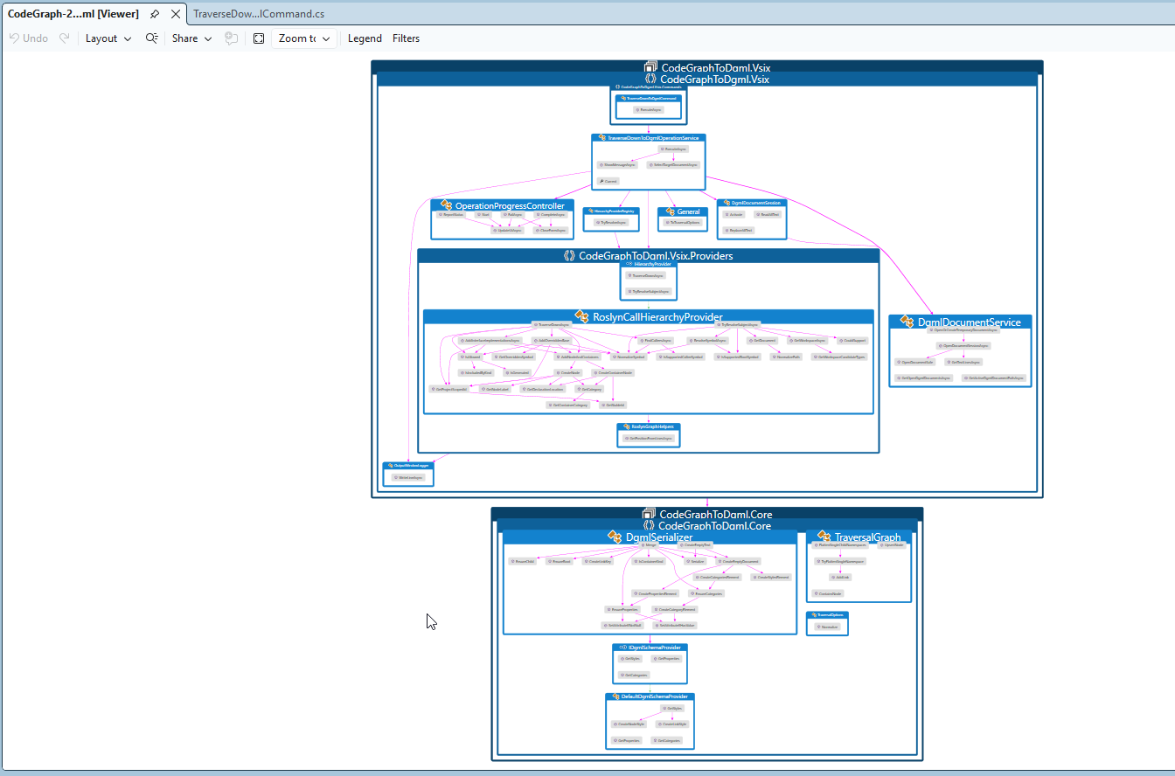Select the ContainsNode node in TraversalGraph
The image size is (1175, 776).
pyautogui.click(x=828, y=593)
